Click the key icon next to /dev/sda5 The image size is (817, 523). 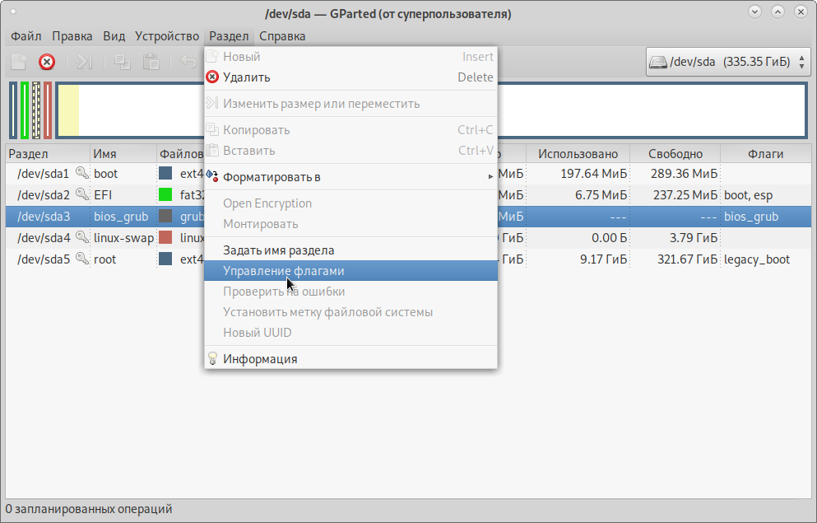(x=81, y=258)
